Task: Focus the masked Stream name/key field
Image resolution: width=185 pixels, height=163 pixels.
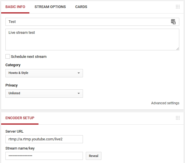Action: 44,156
